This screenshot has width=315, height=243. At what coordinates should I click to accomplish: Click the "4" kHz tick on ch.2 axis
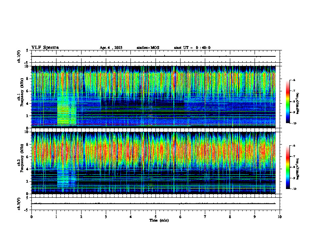coord(28,169)
